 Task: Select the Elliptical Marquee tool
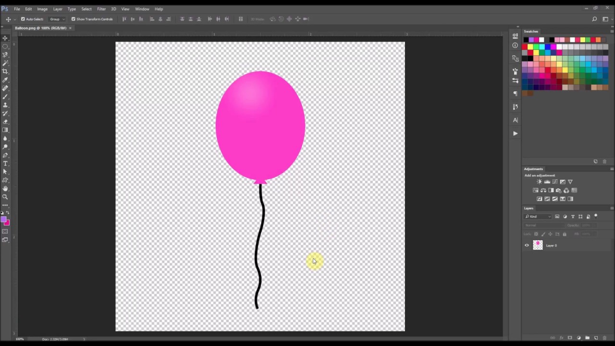[x=5, y=47]
